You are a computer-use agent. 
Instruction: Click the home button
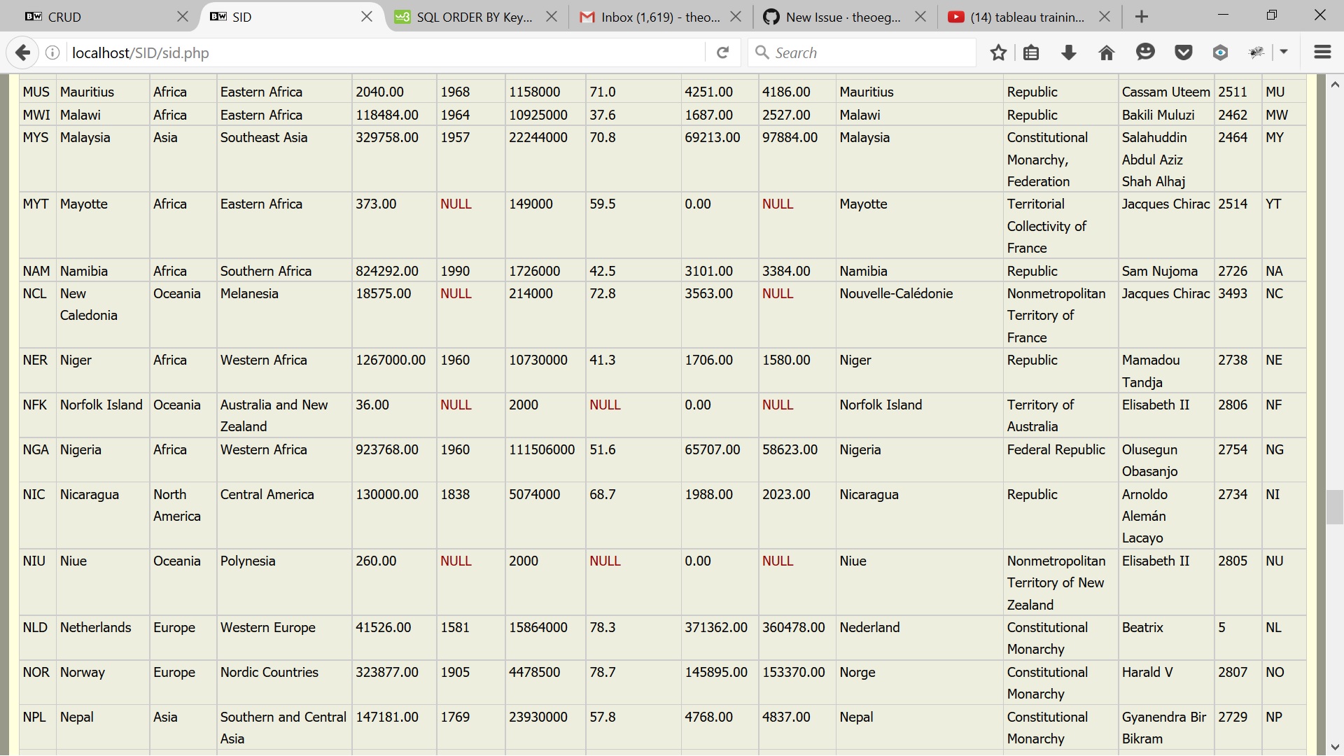click(x=1106, y=52)
